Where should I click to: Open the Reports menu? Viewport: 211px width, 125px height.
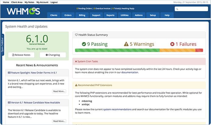tap(110, 15)
